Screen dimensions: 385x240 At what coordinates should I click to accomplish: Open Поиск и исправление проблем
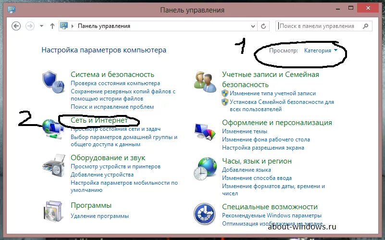point(112,107)
